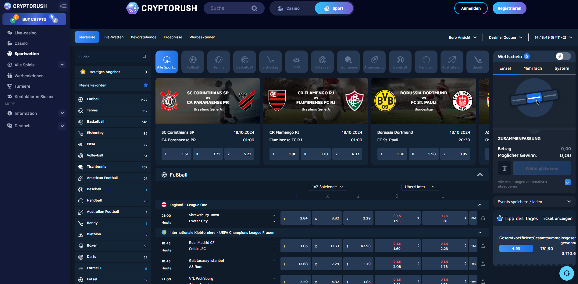Open the Live-Wetten menu item
The image size is (578, 284).
click(113, 37)
